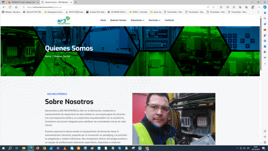Open sidebar settings gear icon
The height and width of the screenshot is (151, 268).
265,142
